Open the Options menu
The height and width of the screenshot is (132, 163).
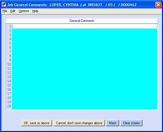coord(24,11)
